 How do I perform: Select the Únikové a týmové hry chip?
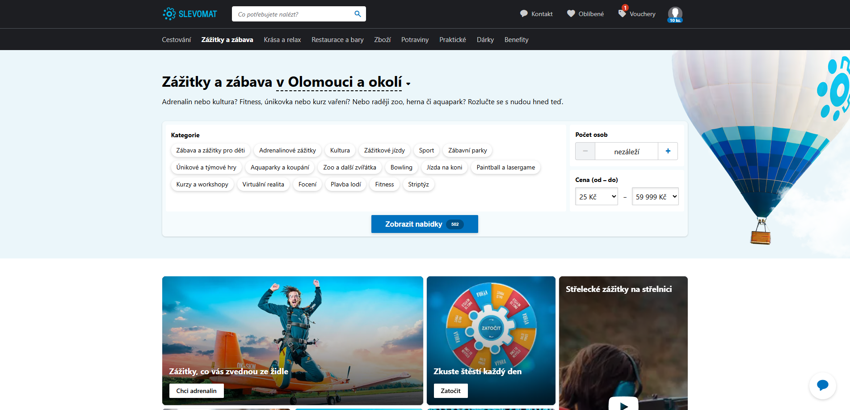206,167
